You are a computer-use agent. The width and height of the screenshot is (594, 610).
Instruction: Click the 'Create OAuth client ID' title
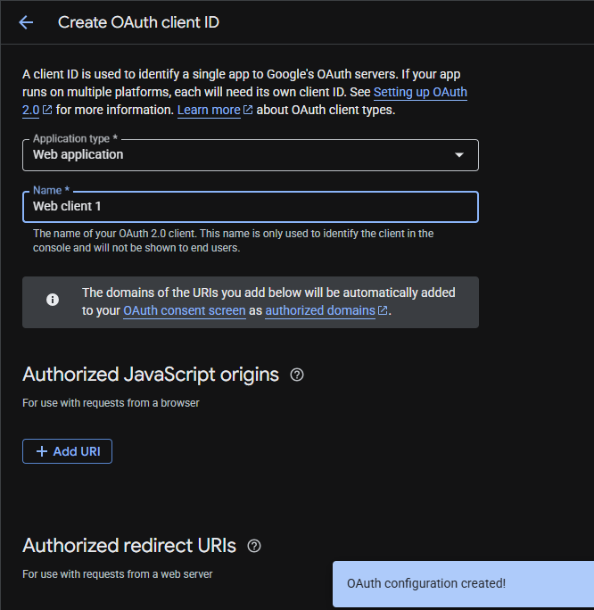click(138, 22)
